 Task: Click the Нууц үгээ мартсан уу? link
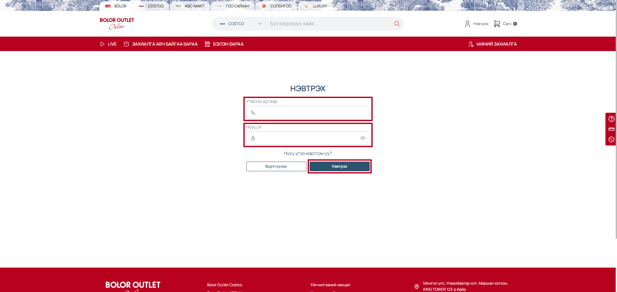pos(308,154)
